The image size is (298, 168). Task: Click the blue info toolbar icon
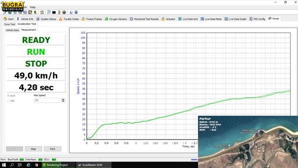tap(71, 13)
